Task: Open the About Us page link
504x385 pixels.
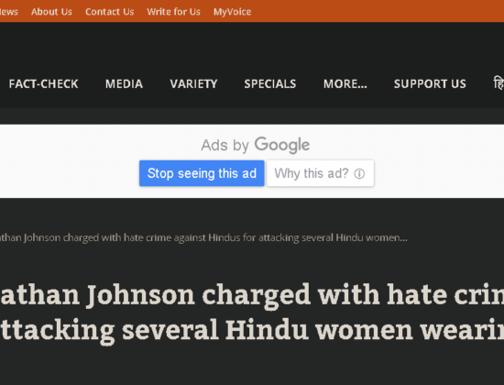Action: pyautogui.click(x=51, y=12)
